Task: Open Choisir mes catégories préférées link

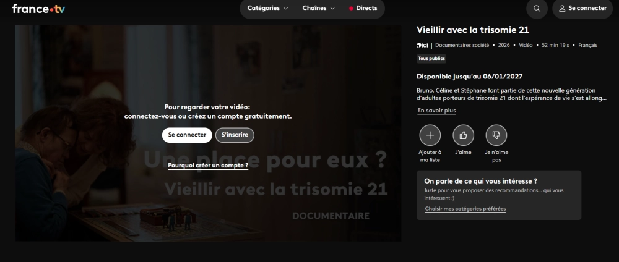Action: coord(465,209)
